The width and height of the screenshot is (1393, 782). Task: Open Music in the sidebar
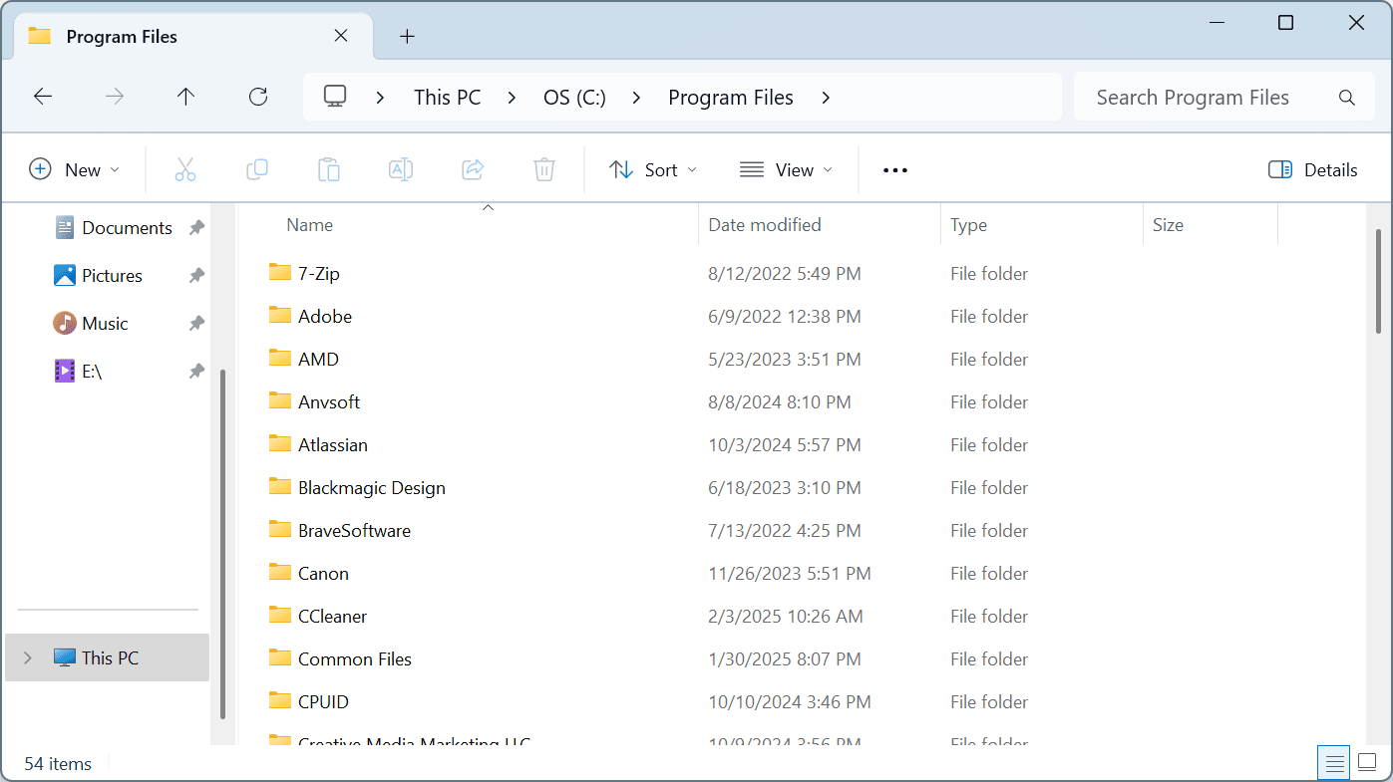point(91,324)
